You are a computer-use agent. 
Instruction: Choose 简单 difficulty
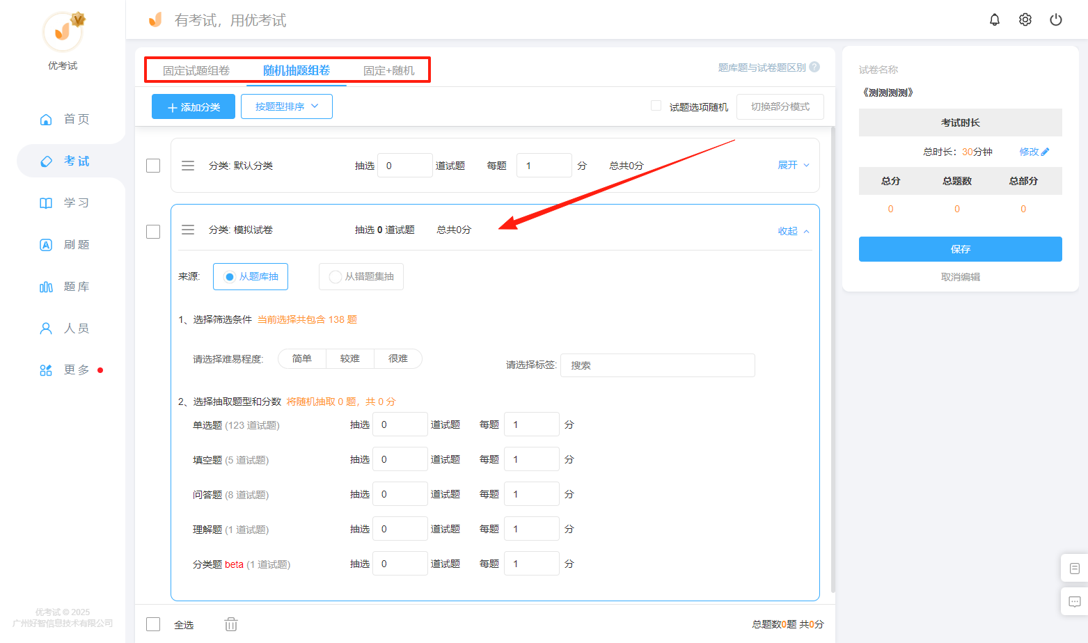click(302, 358)
